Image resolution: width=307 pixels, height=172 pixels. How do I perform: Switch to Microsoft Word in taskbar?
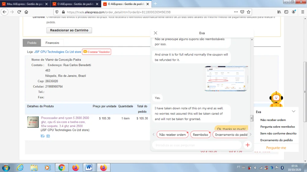(x=89, y=167)
